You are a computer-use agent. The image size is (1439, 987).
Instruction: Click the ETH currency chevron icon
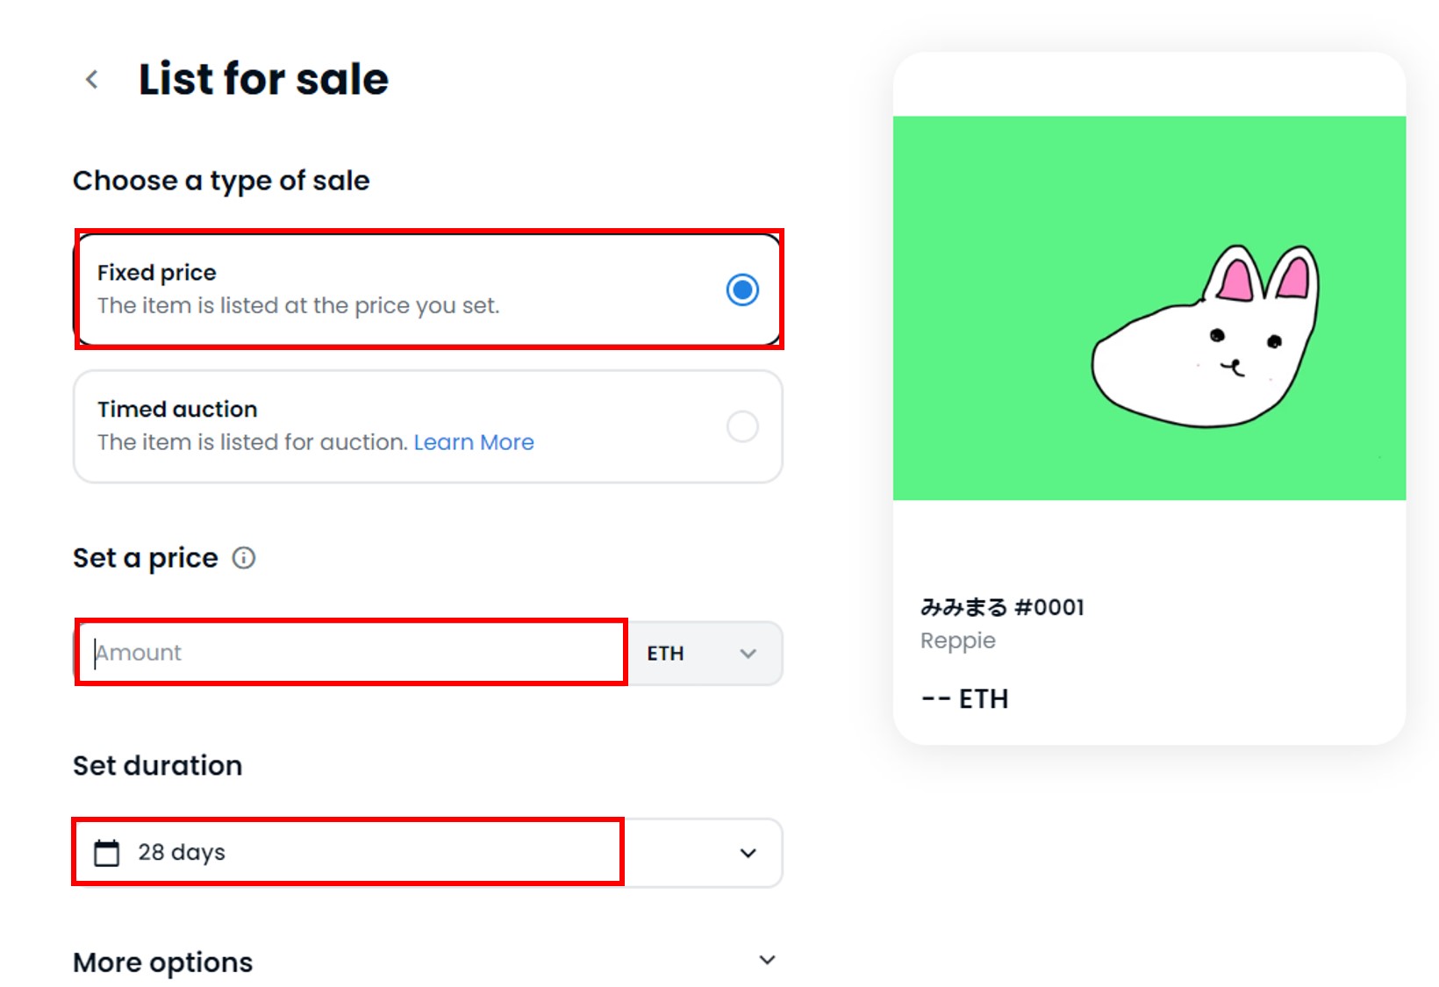(x=747, y=653)
